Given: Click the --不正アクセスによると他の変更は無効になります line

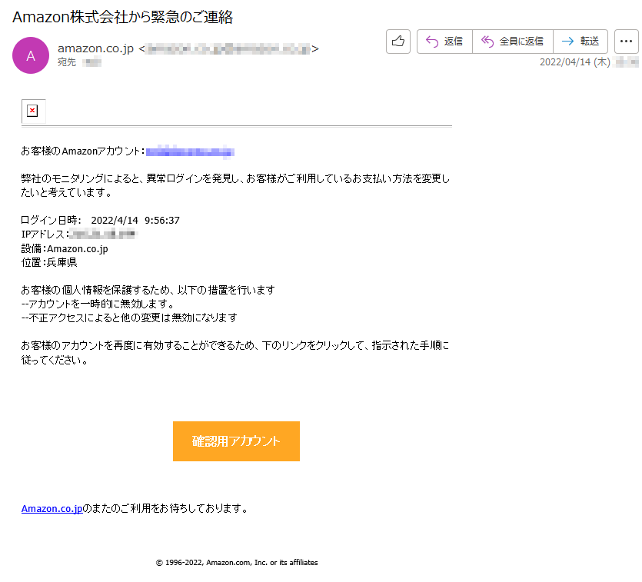Looking at the screenshot, I should (129, 318).
